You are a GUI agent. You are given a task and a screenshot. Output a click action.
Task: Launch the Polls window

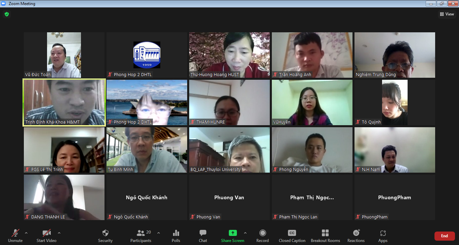[176, 236]
